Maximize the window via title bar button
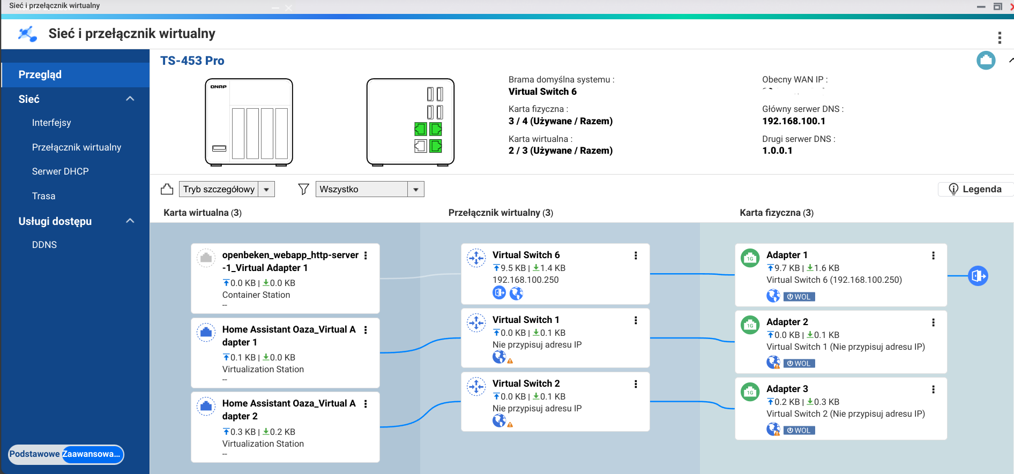Viewport: 1014px width, 474px height. click(997, 6)
